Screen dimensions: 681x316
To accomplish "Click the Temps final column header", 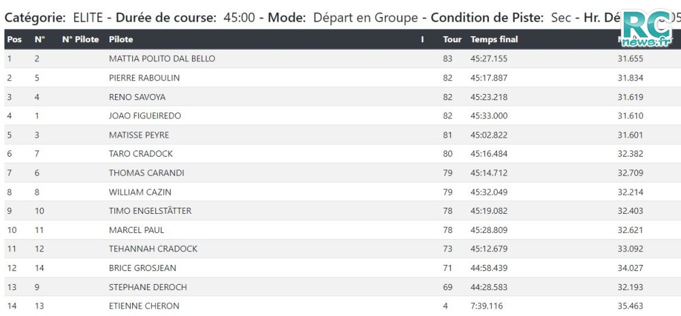I will (494, 39).
